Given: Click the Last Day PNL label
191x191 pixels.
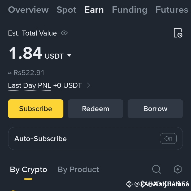Looking at the screenshot, I should coord(29,85).
